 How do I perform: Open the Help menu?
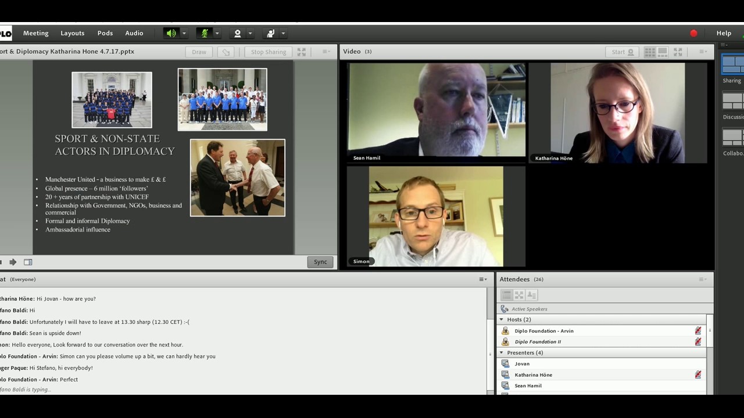724,33
